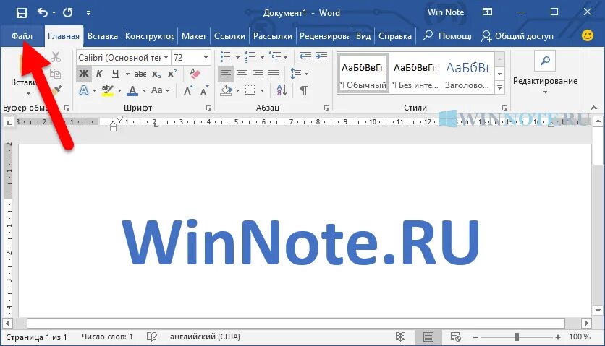
Task: Apply the Обычный style
Action: point(363,74)
